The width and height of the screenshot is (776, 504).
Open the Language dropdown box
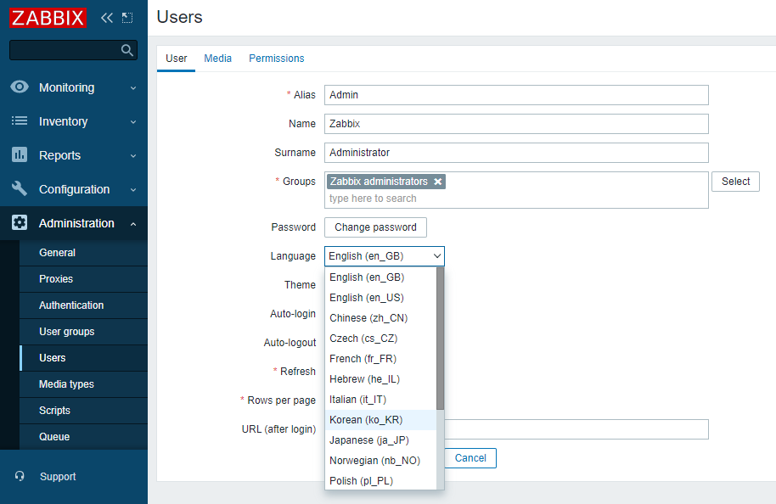pos(385,256)
